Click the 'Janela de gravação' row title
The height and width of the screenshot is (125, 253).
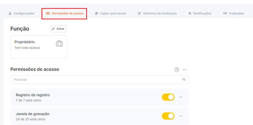coord(33,114)
